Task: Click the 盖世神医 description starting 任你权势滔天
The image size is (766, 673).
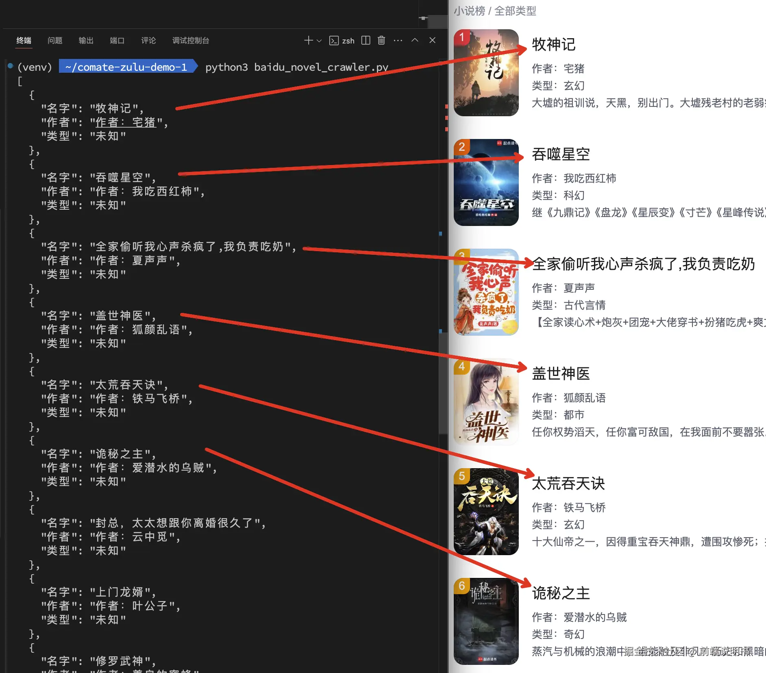Action: pyautogui.click(x=649, y=432)
